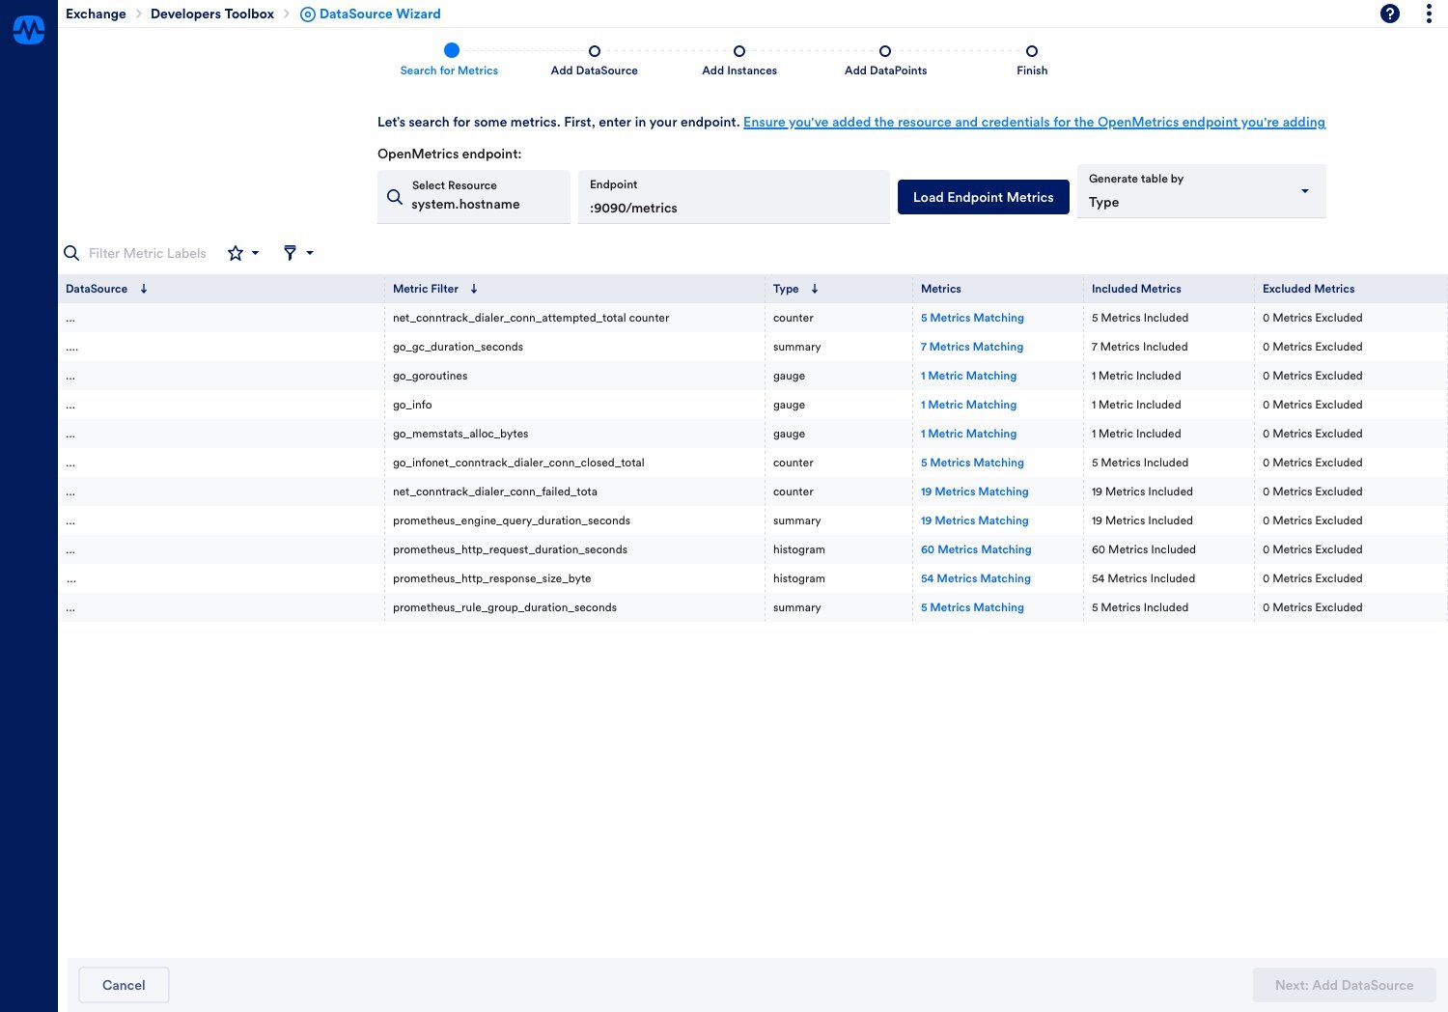Open 19 Metrics Matching for prometheus_engine_query_duration_seconds
Image resolution: width=1448 pixels, height=1012 pixels.
click(975, 520)
